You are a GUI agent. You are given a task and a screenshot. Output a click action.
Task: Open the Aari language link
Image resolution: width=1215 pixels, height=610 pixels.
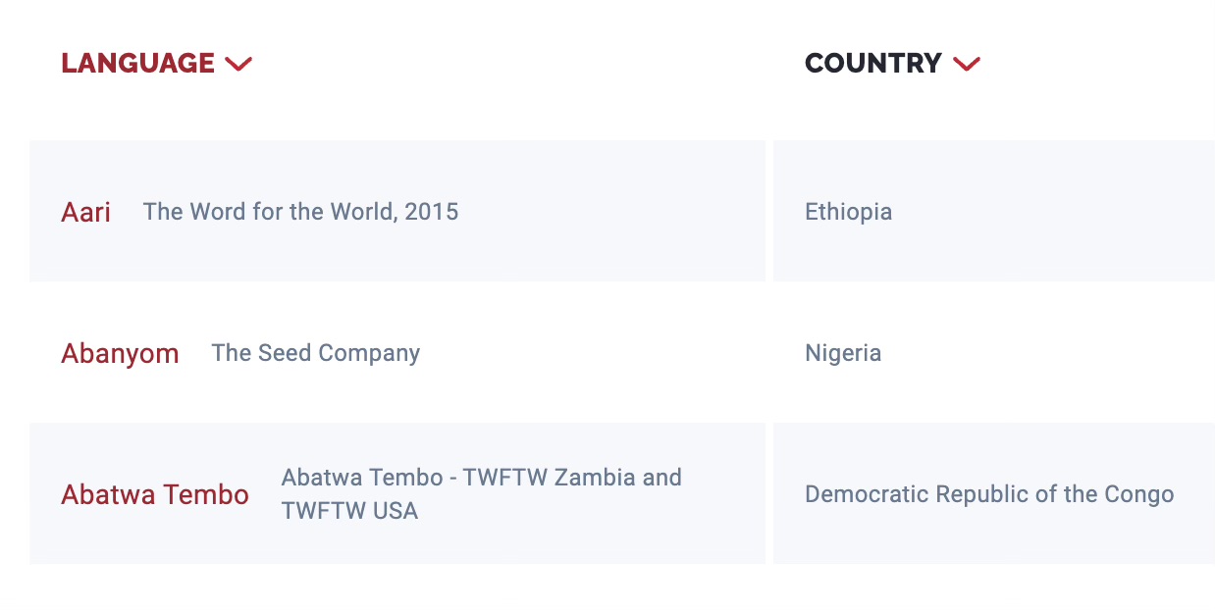[x=86, y=212]
